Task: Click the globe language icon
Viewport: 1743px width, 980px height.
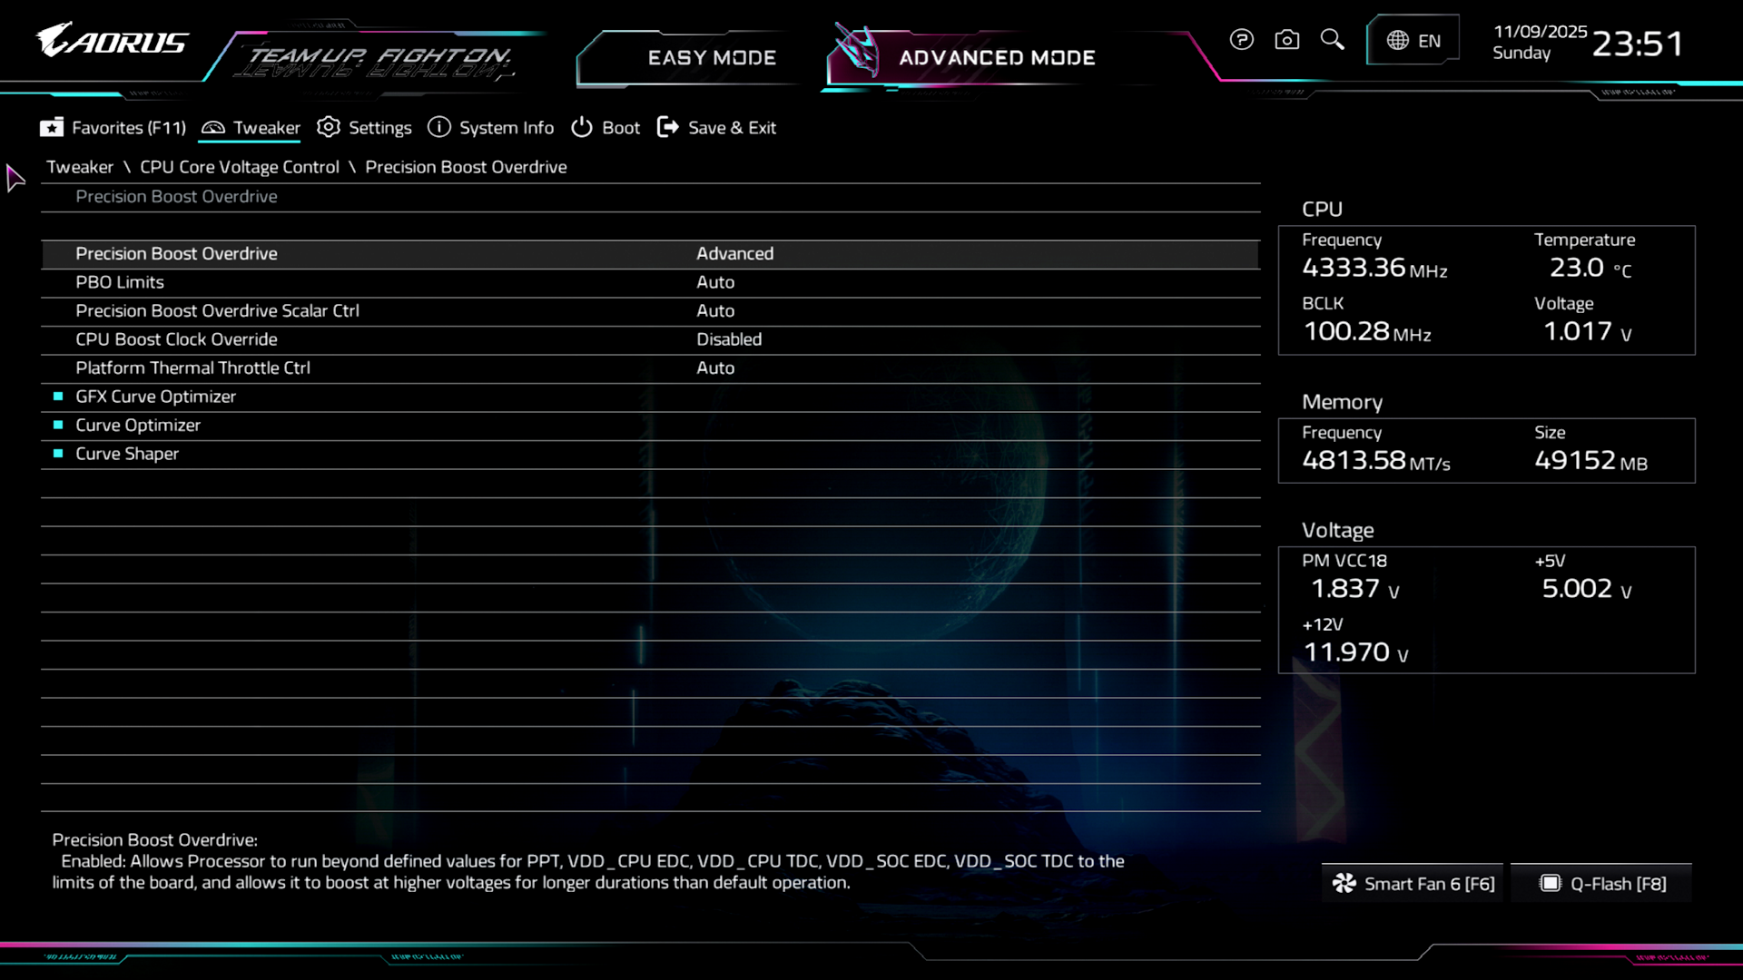Action: tap(1397, 41)
